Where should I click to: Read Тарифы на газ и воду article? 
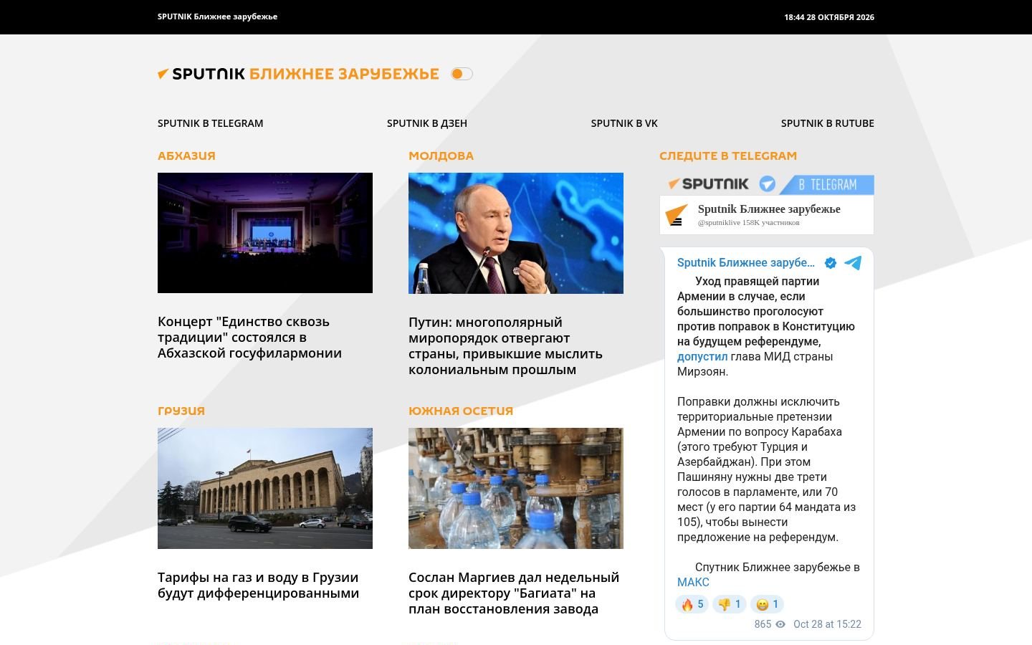tap(258, 586)
